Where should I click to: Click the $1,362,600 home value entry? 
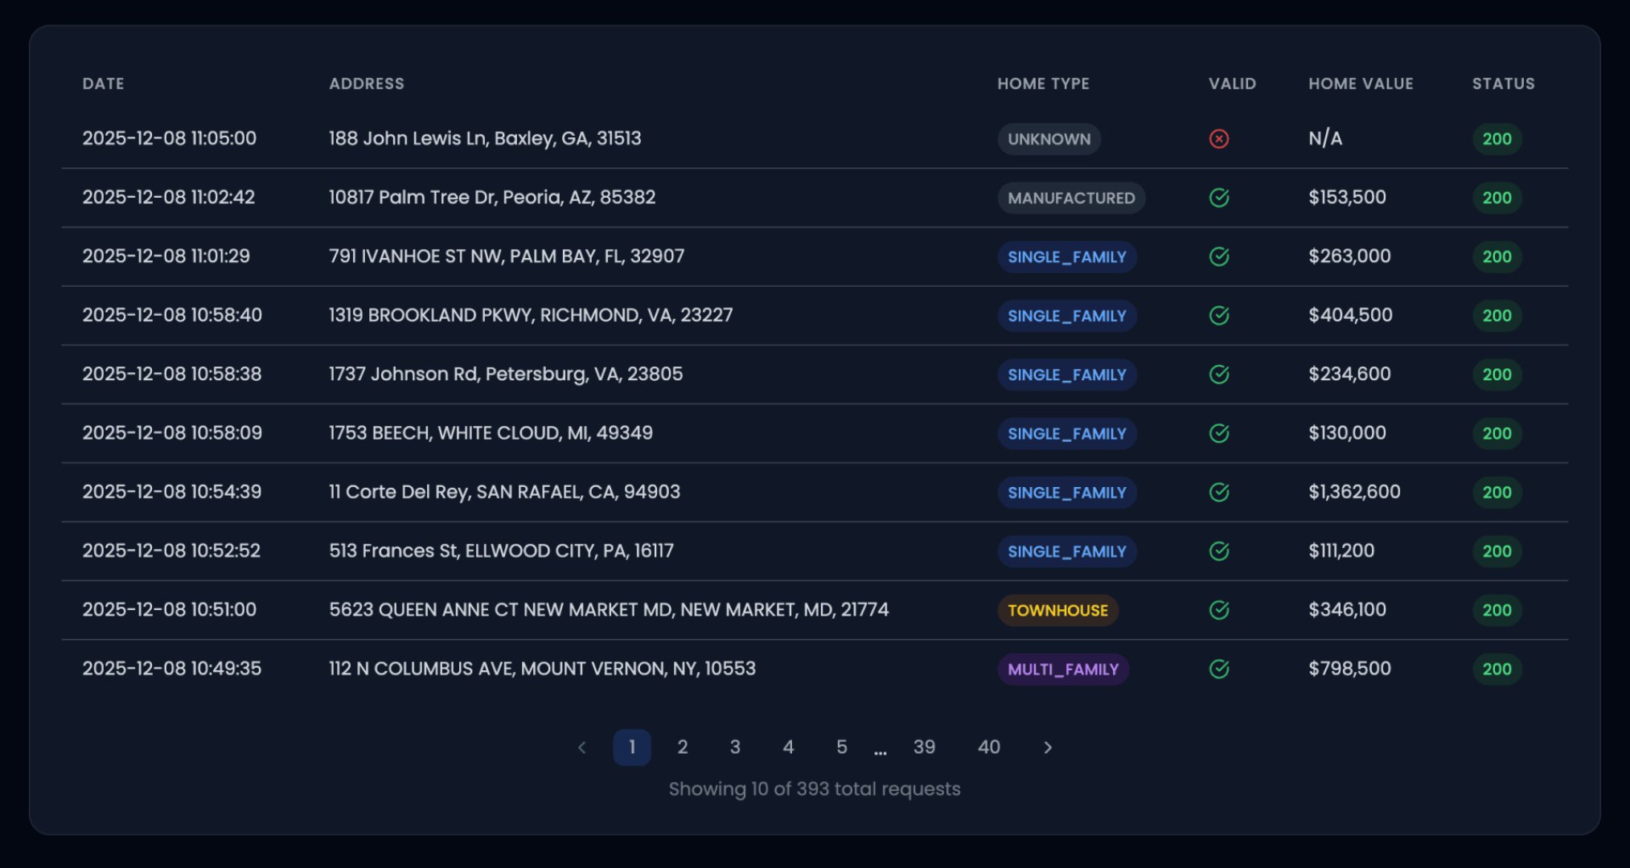pos(1353,492)
